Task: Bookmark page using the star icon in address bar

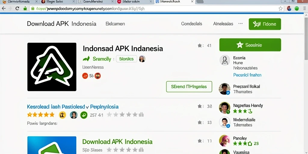Action: 281,8
